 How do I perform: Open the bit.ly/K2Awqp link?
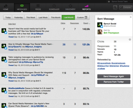point(26,62)
